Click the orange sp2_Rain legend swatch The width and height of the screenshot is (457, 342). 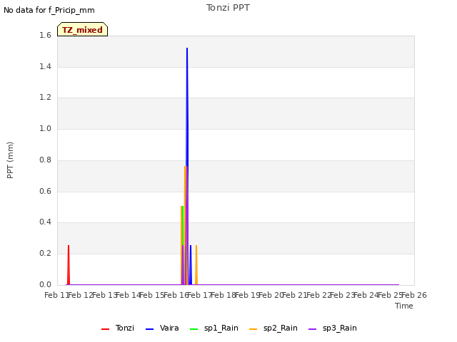(253, 329)
